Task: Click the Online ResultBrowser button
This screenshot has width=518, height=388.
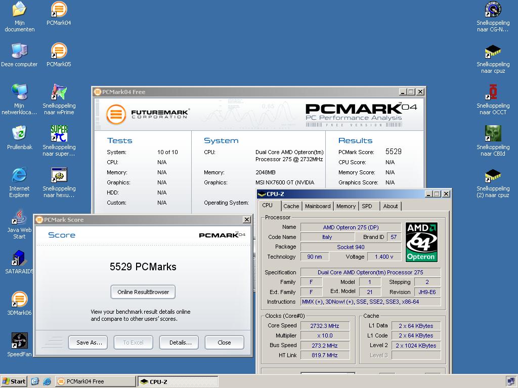Action: click(143, 292)
